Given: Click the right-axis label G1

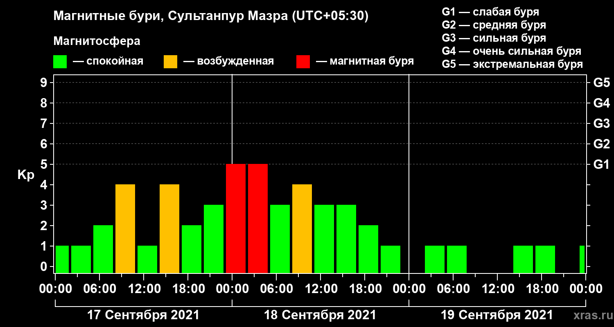Looking at the screenshot, I should (x=601, y=164).
